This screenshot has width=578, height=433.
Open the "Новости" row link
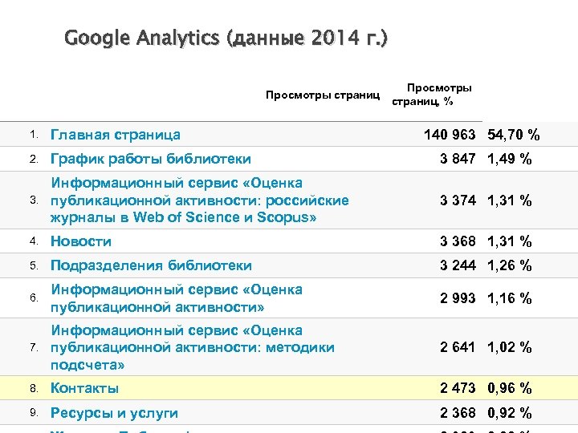coord(81,241)
